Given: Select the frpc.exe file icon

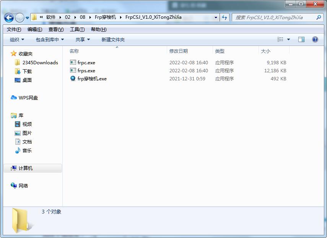Looking at the screenshot, I should pos(73,62).
